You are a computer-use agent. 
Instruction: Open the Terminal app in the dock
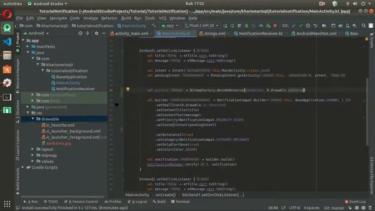[7, 97]
